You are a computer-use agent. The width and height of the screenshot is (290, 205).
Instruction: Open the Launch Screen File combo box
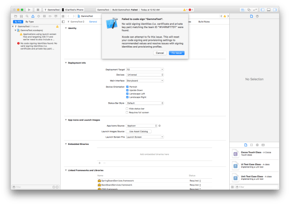145,137
